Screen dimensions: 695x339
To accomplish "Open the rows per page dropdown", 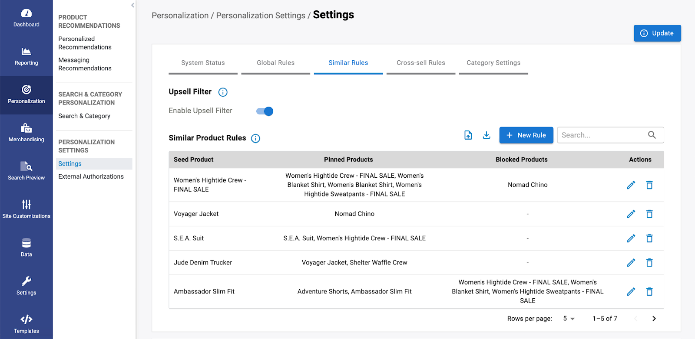I will tap(569, 319).
